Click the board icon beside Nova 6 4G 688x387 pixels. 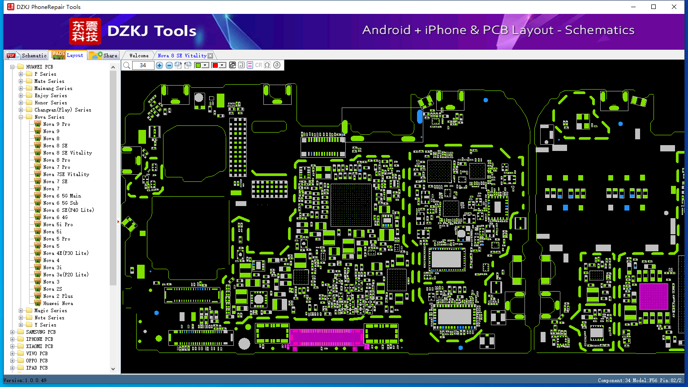[x=38, y=217]
